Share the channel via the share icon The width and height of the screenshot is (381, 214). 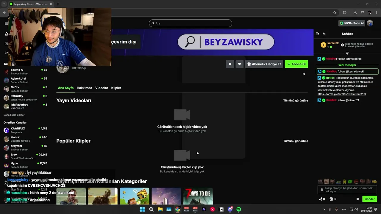click(304, 74)
